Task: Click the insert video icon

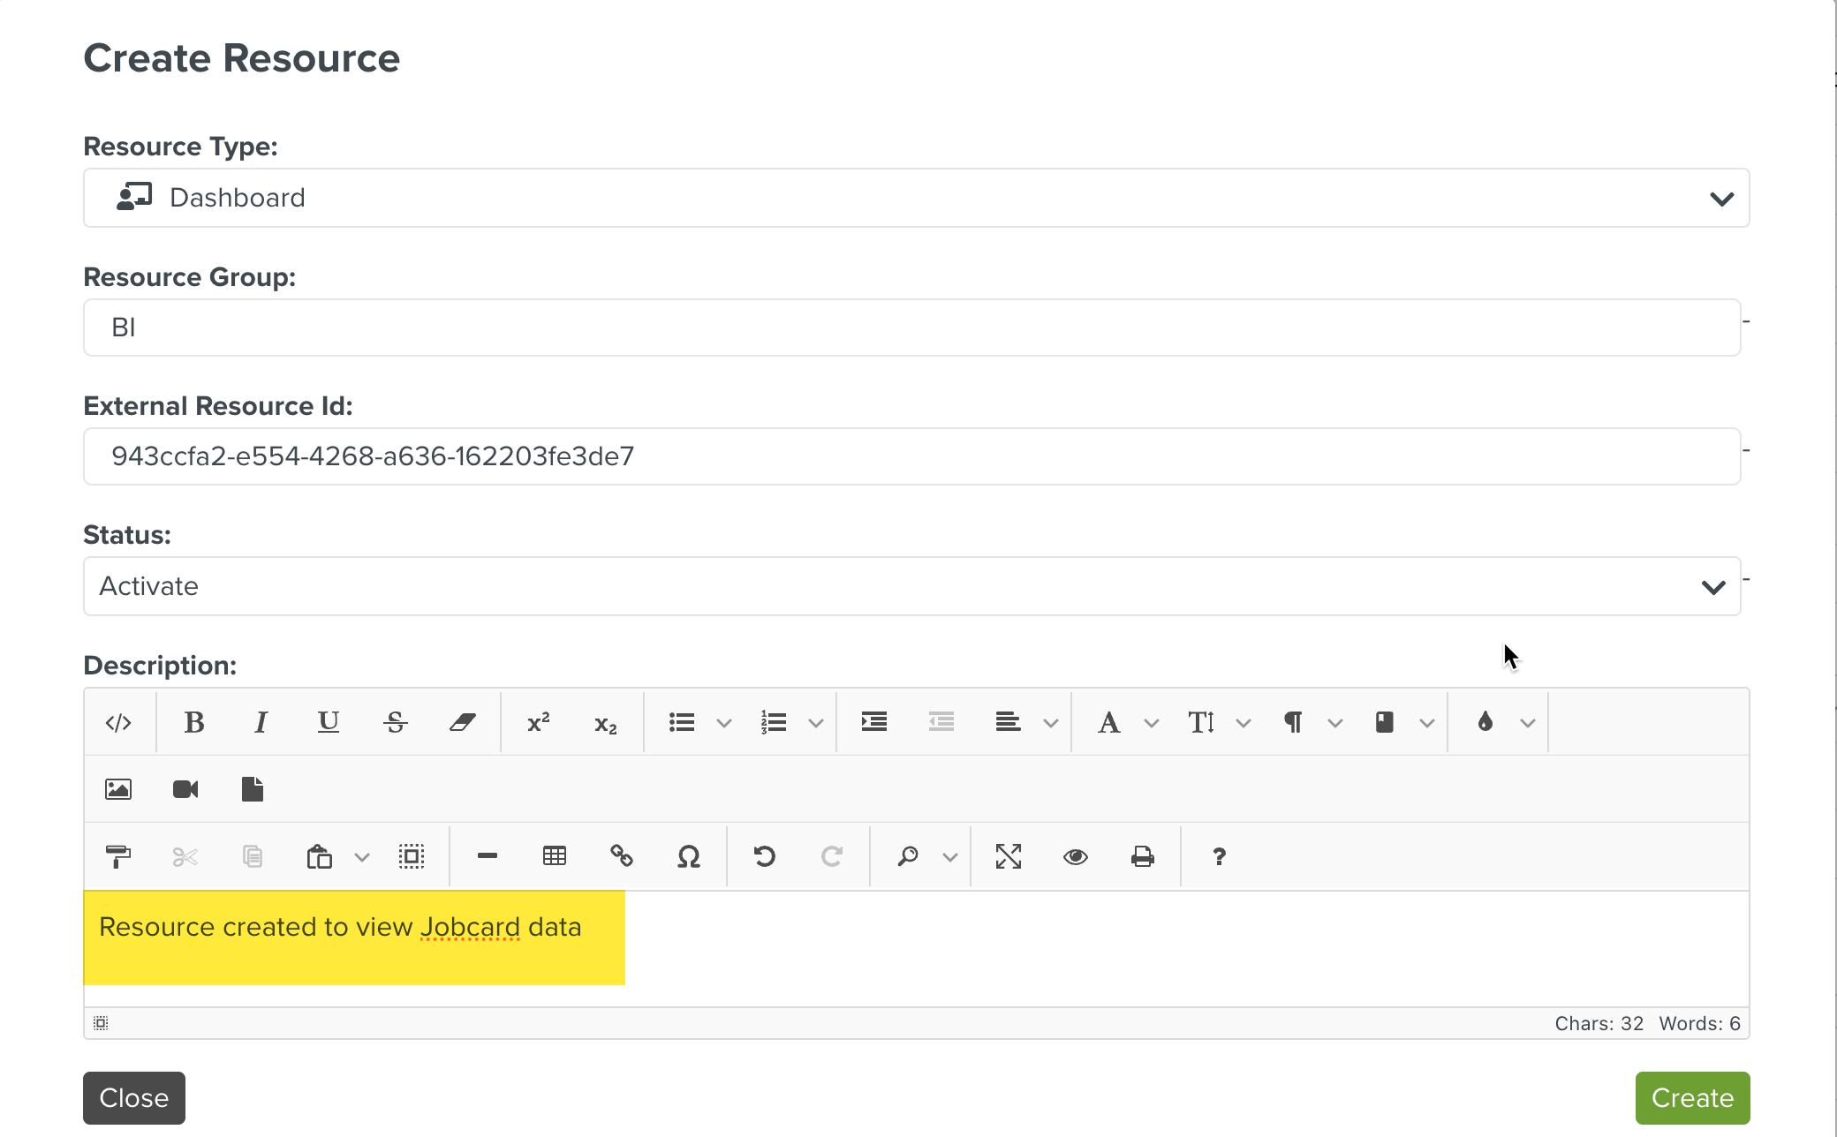Action: [x=185, y=789]
